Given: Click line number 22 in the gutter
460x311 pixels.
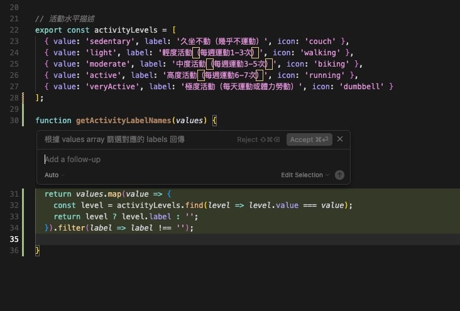Looking at the screenshot, I should pos(14,30).
